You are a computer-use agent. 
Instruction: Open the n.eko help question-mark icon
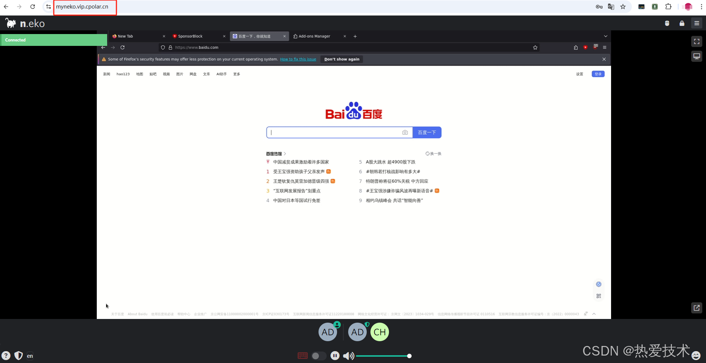6,356
